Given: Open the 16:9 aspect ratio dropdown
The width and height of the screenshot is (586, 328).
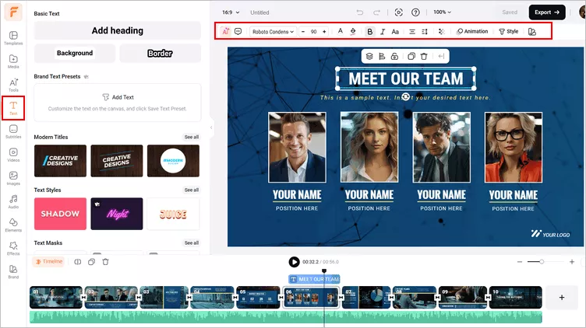Looking at the screenshot, I should pyautogui.click(x=231, y=12).
